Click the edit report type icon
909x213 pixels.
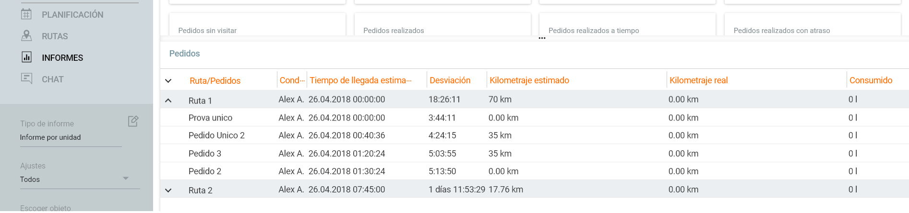(x=133, y=121)
